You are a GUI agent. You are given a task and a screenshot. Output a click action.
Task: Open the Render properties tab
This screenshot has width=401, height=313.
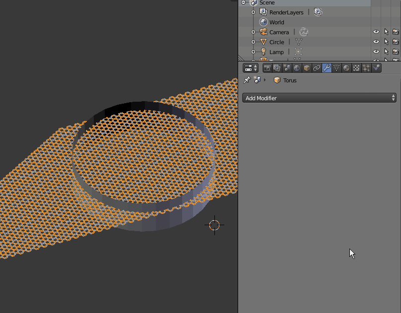[x=268, y=68]
